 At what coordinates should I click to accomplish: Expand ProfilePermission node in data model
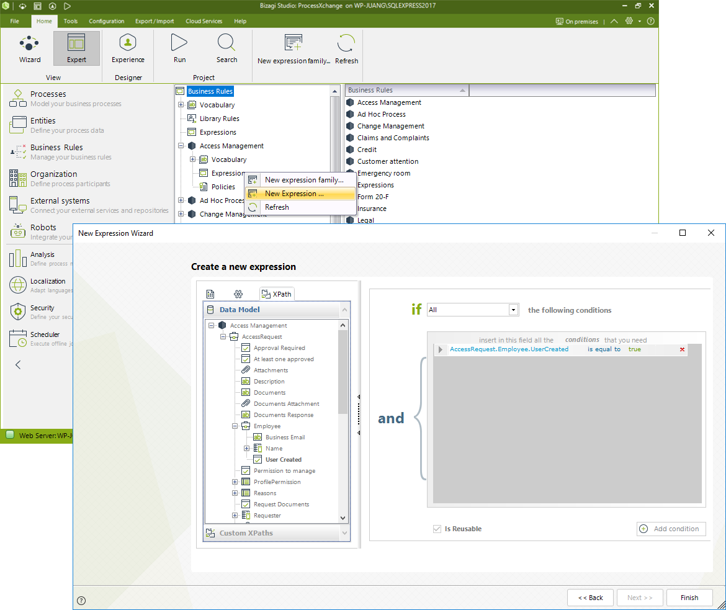235,482
